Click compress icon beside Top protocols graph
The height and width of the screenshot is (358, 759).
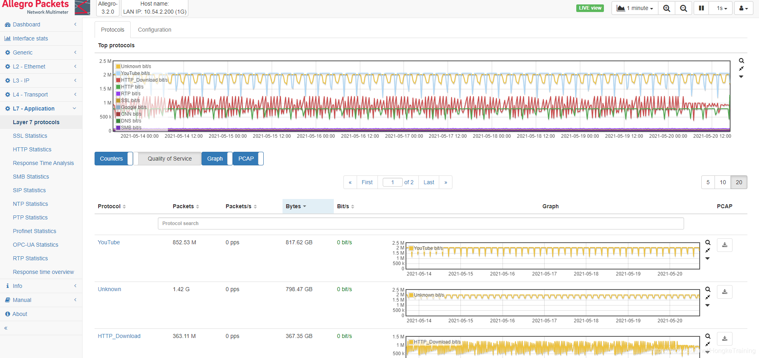741,68
